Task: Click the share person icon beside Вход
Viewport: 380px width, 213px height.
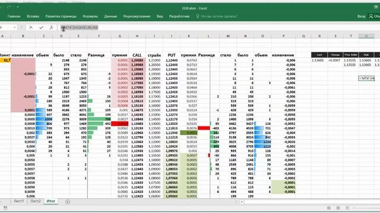Action: [x=370, y=17]
